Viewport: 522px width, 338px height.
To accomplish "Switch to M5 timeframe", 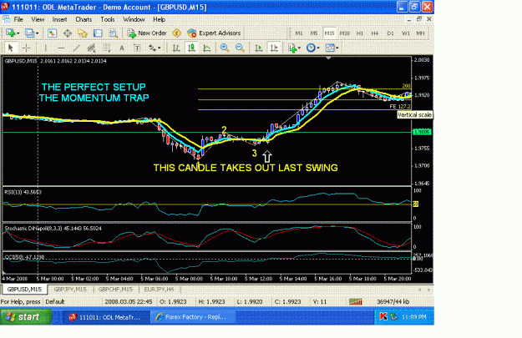I will tap(313, 33).
